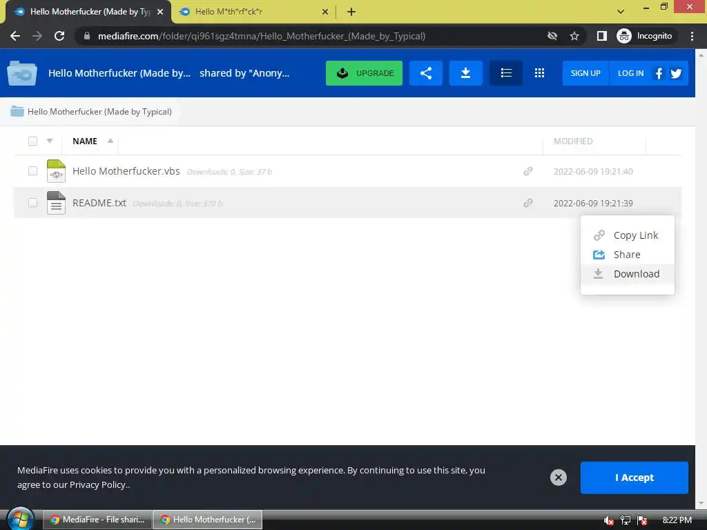This screenshot has width=707, height=530.
Task: Close the Hello M*th*rf*ck*r tab
Action: point(325,12)
